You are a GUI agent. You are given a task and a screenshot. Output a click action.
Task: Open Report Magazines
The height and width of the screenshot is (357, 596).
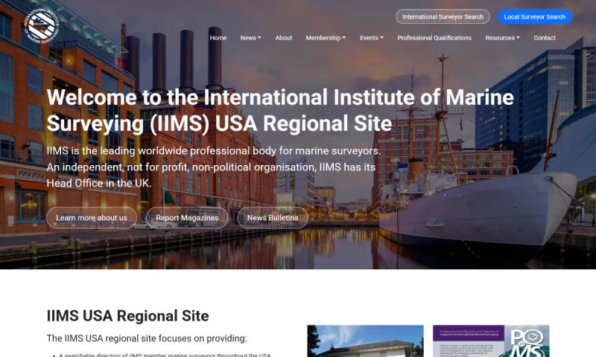(x=187, y=218)
